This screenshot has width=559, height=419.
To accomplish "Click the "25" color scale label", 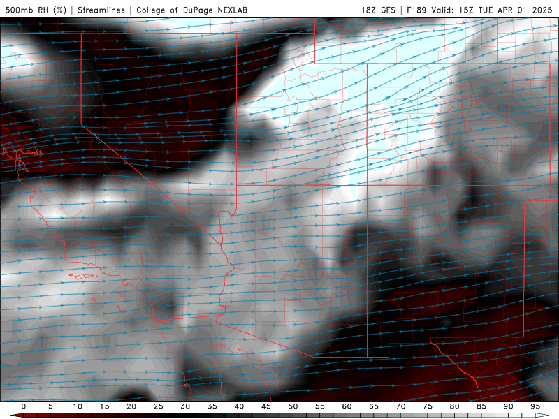I will point(159,406).
